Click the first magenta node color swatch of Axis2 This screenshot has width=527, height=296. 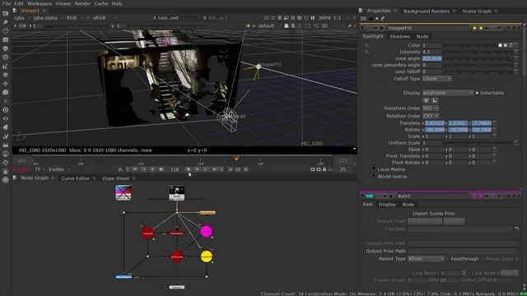(x=474, y=196)
